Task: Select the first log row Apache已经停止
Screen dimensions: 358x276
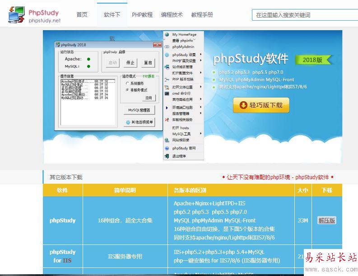Action: [88, 81]
